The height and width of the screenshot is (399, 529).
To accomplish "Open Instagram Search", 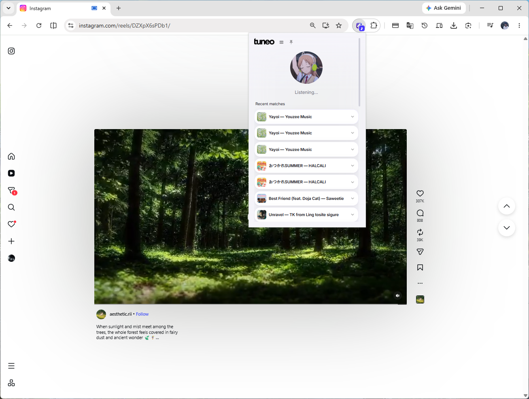I will click(11, 207).
